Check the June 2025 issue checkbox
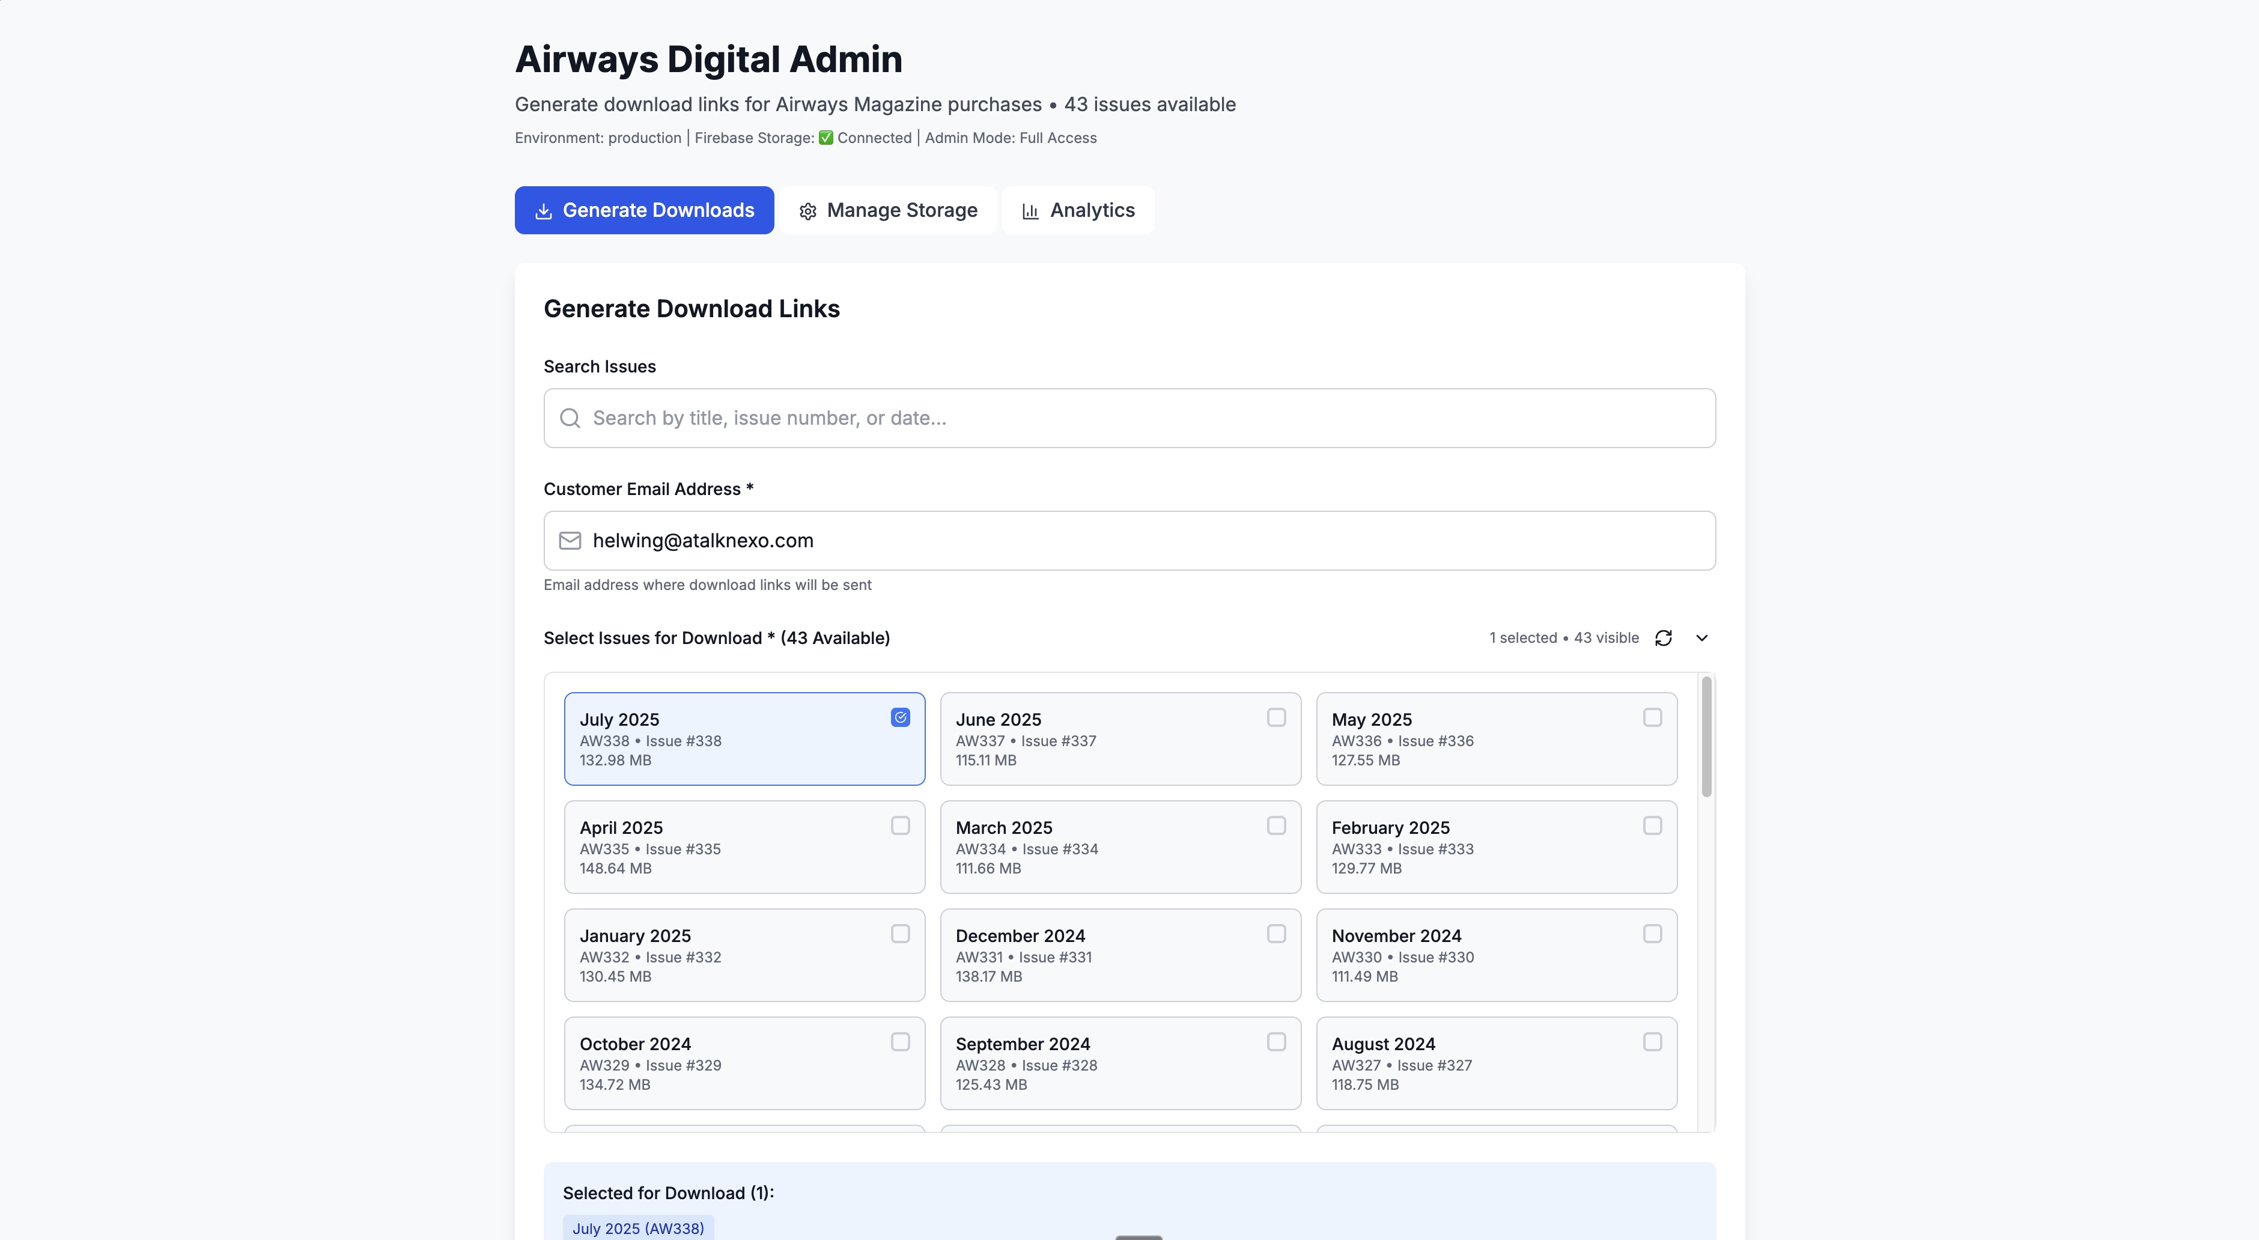 click(x=1276, y=717)
